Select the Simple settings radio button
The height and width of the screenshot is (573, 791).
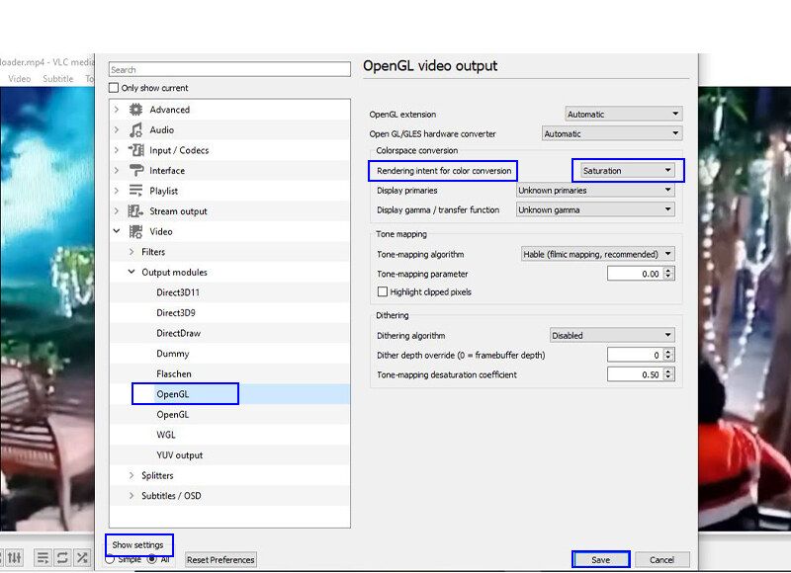[111, 559]
